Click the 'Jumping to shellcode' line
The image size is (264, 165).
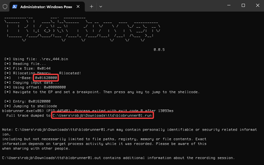coord(31,106)
